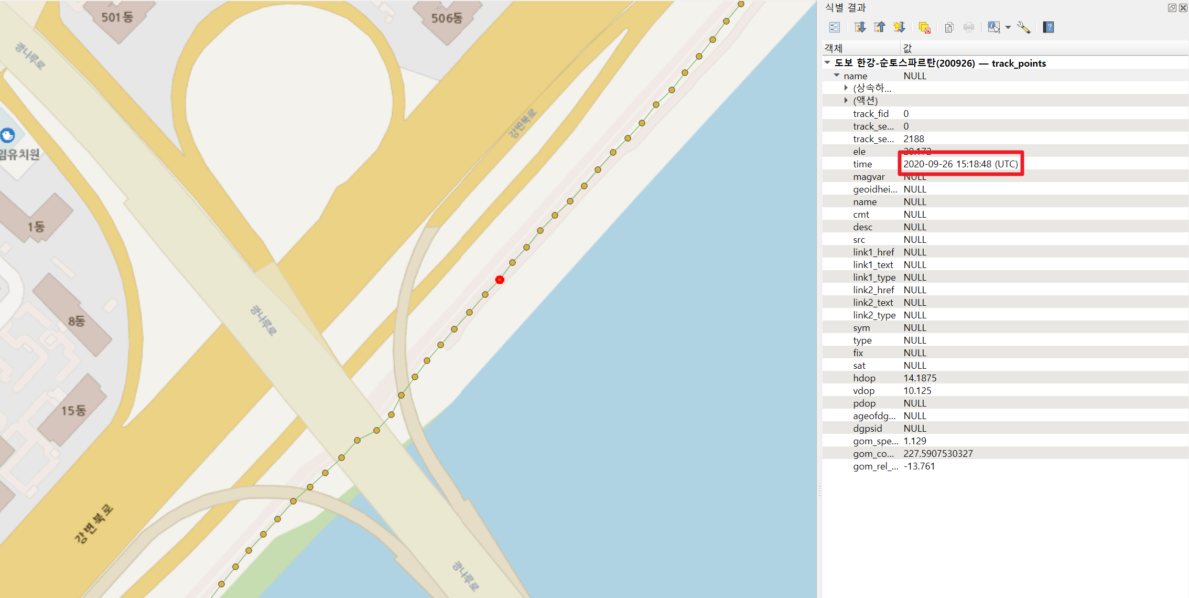Copy selected feature to clipboard
Viewport: 1189px width, 598px height.
949,27
